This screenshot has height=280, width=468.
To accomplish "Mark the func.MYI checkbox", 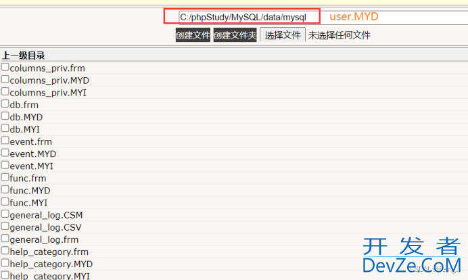I will click(x=5, y=202).
